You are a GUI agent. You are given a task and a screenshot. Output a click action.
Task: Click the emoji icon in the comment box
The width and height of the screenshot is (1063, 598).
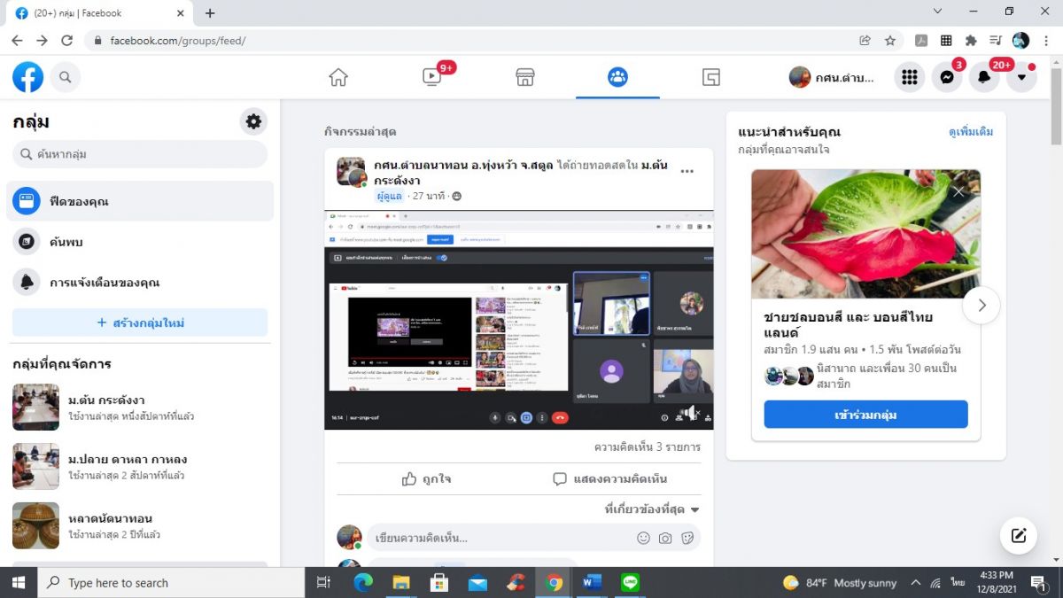(x=643, y=538)
